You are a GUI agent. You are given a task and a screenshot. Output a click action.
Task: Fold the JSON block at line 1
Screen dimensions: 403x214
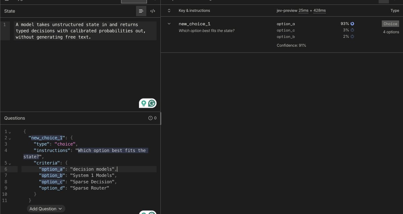click(9, 132)
